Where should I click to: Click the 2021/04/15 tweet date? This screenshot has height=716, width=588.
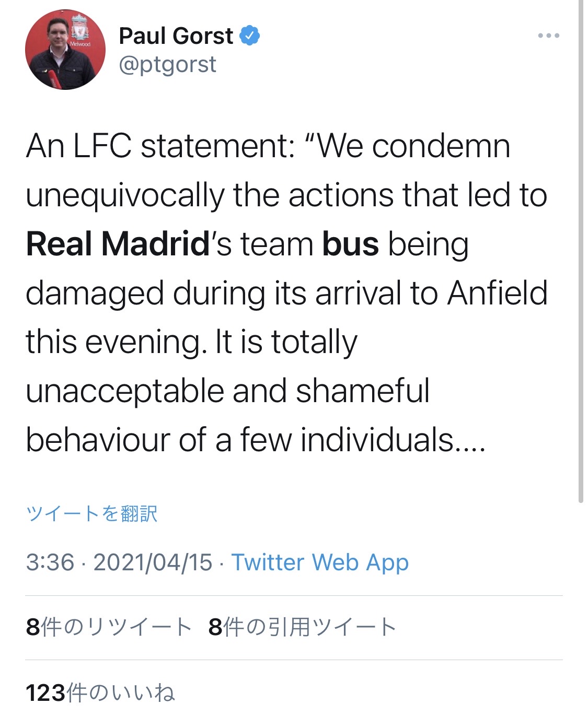click(x=153, y=562)
